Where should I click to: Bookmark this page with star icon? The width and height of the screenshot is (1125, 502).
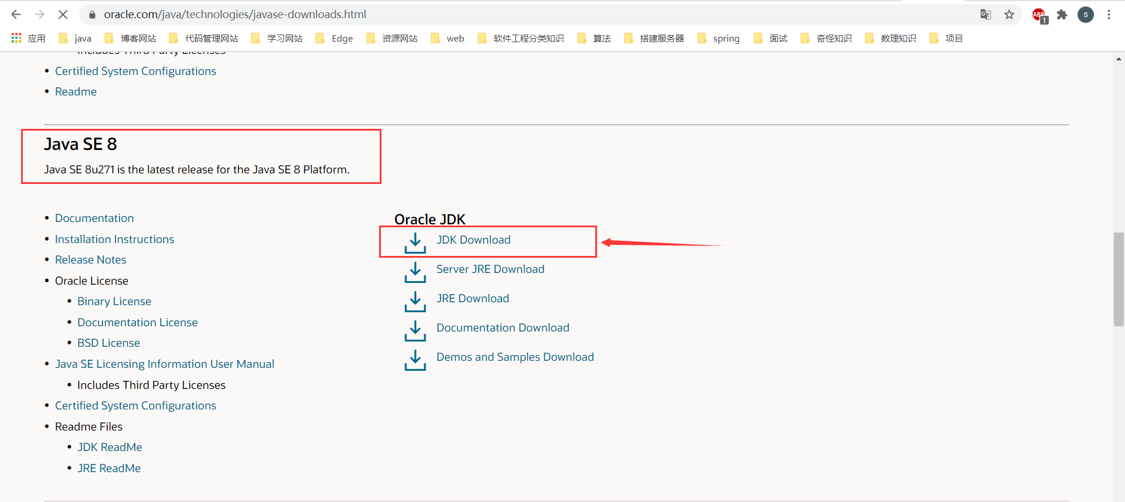click(x=1009, y=15)
